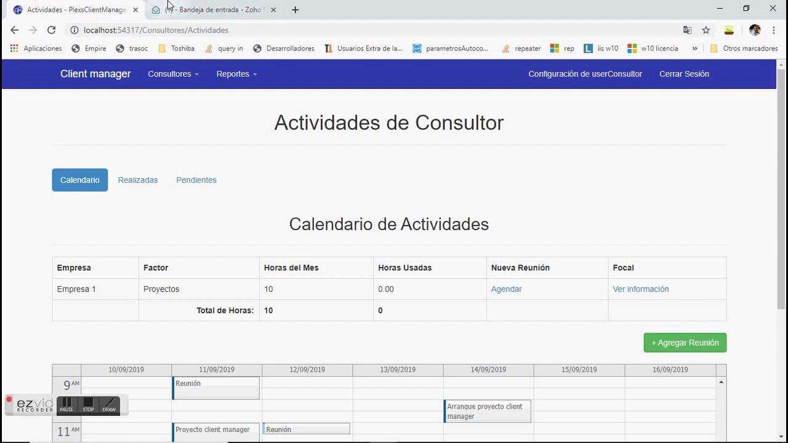This screenshot has height=443, width=788.
Task: Open the trasoc bookmark
Action: click(132, 49)
